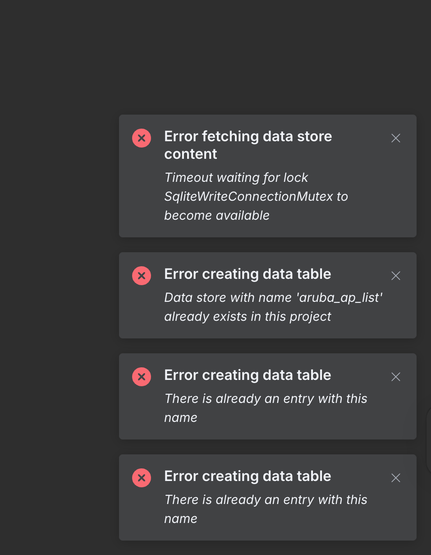Click the red error icon beside 'Error fetching data store content'
The height and width of the screenshot is (555, 431).
pos(142,138)
